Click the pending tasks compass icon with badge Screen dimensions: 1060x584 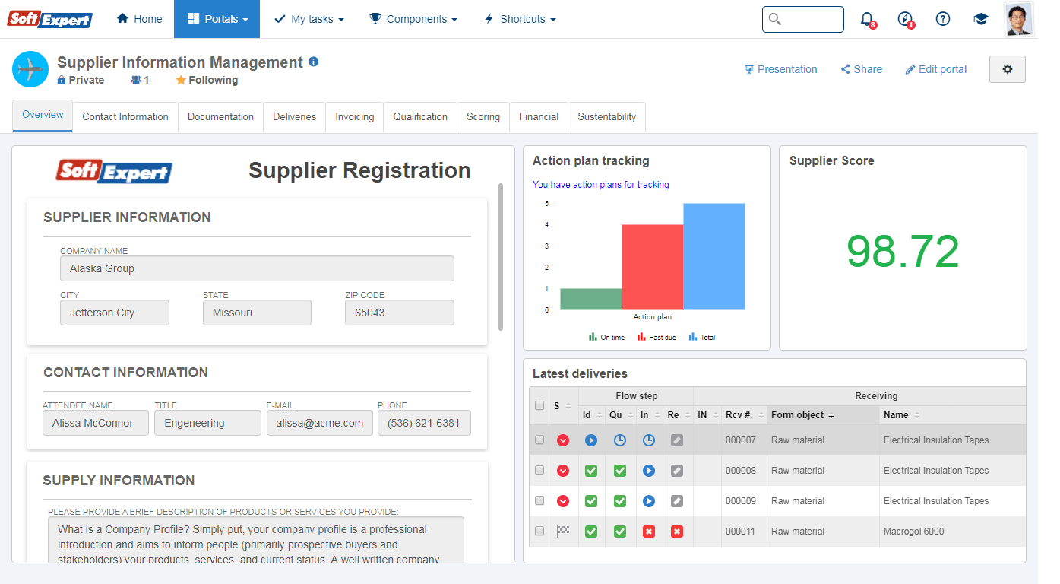(904, 19)
